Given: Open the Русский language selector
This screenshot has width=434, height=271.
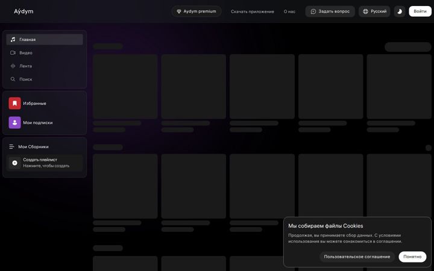Looking at the screenshot, I should click(374, 11).
